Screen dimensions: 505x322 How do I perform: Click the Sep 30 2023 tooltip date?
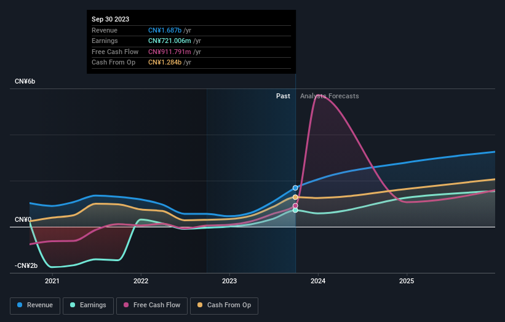click(111, 19)
